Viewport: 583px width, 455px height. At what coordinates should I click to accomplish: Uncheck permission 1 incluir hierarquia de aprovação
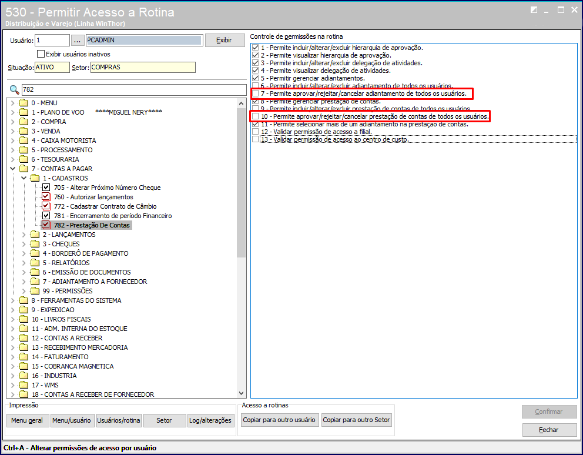(x=256, y=47)
